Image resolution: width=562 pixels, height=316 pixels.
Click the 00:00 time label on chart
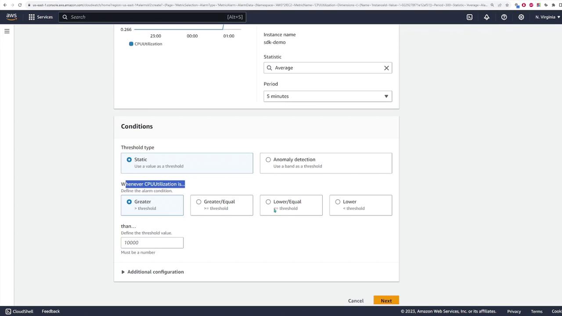click(192, 36)
